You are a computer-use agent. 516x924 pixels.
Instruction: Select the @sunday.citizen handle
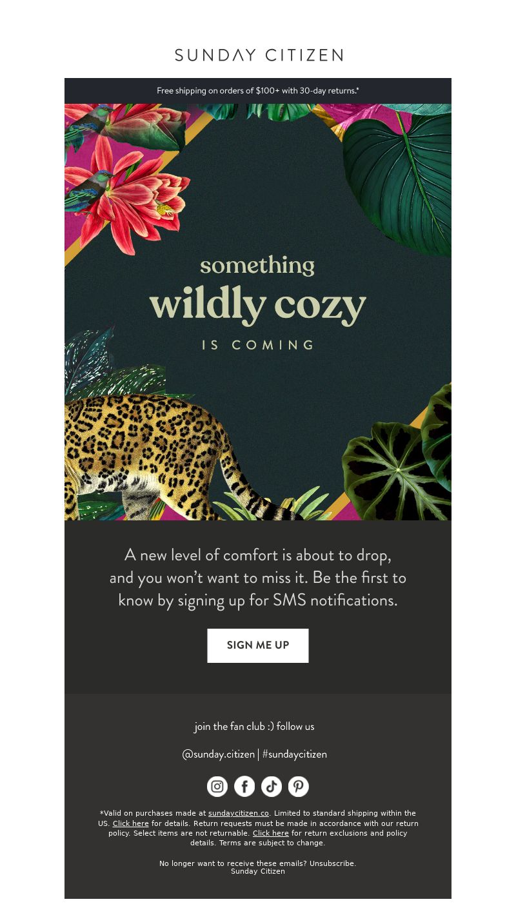coord(219,754)
